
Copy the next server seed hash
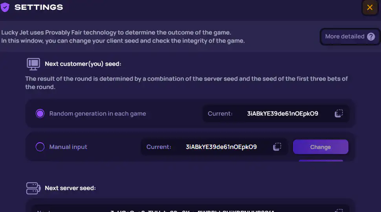[x=339, y=210]
